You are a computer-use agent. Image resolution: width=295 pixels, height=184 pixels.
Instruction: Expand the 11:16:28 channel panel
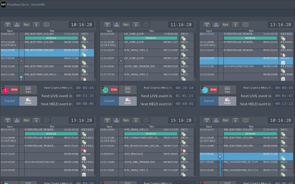(x=109, y=101)
